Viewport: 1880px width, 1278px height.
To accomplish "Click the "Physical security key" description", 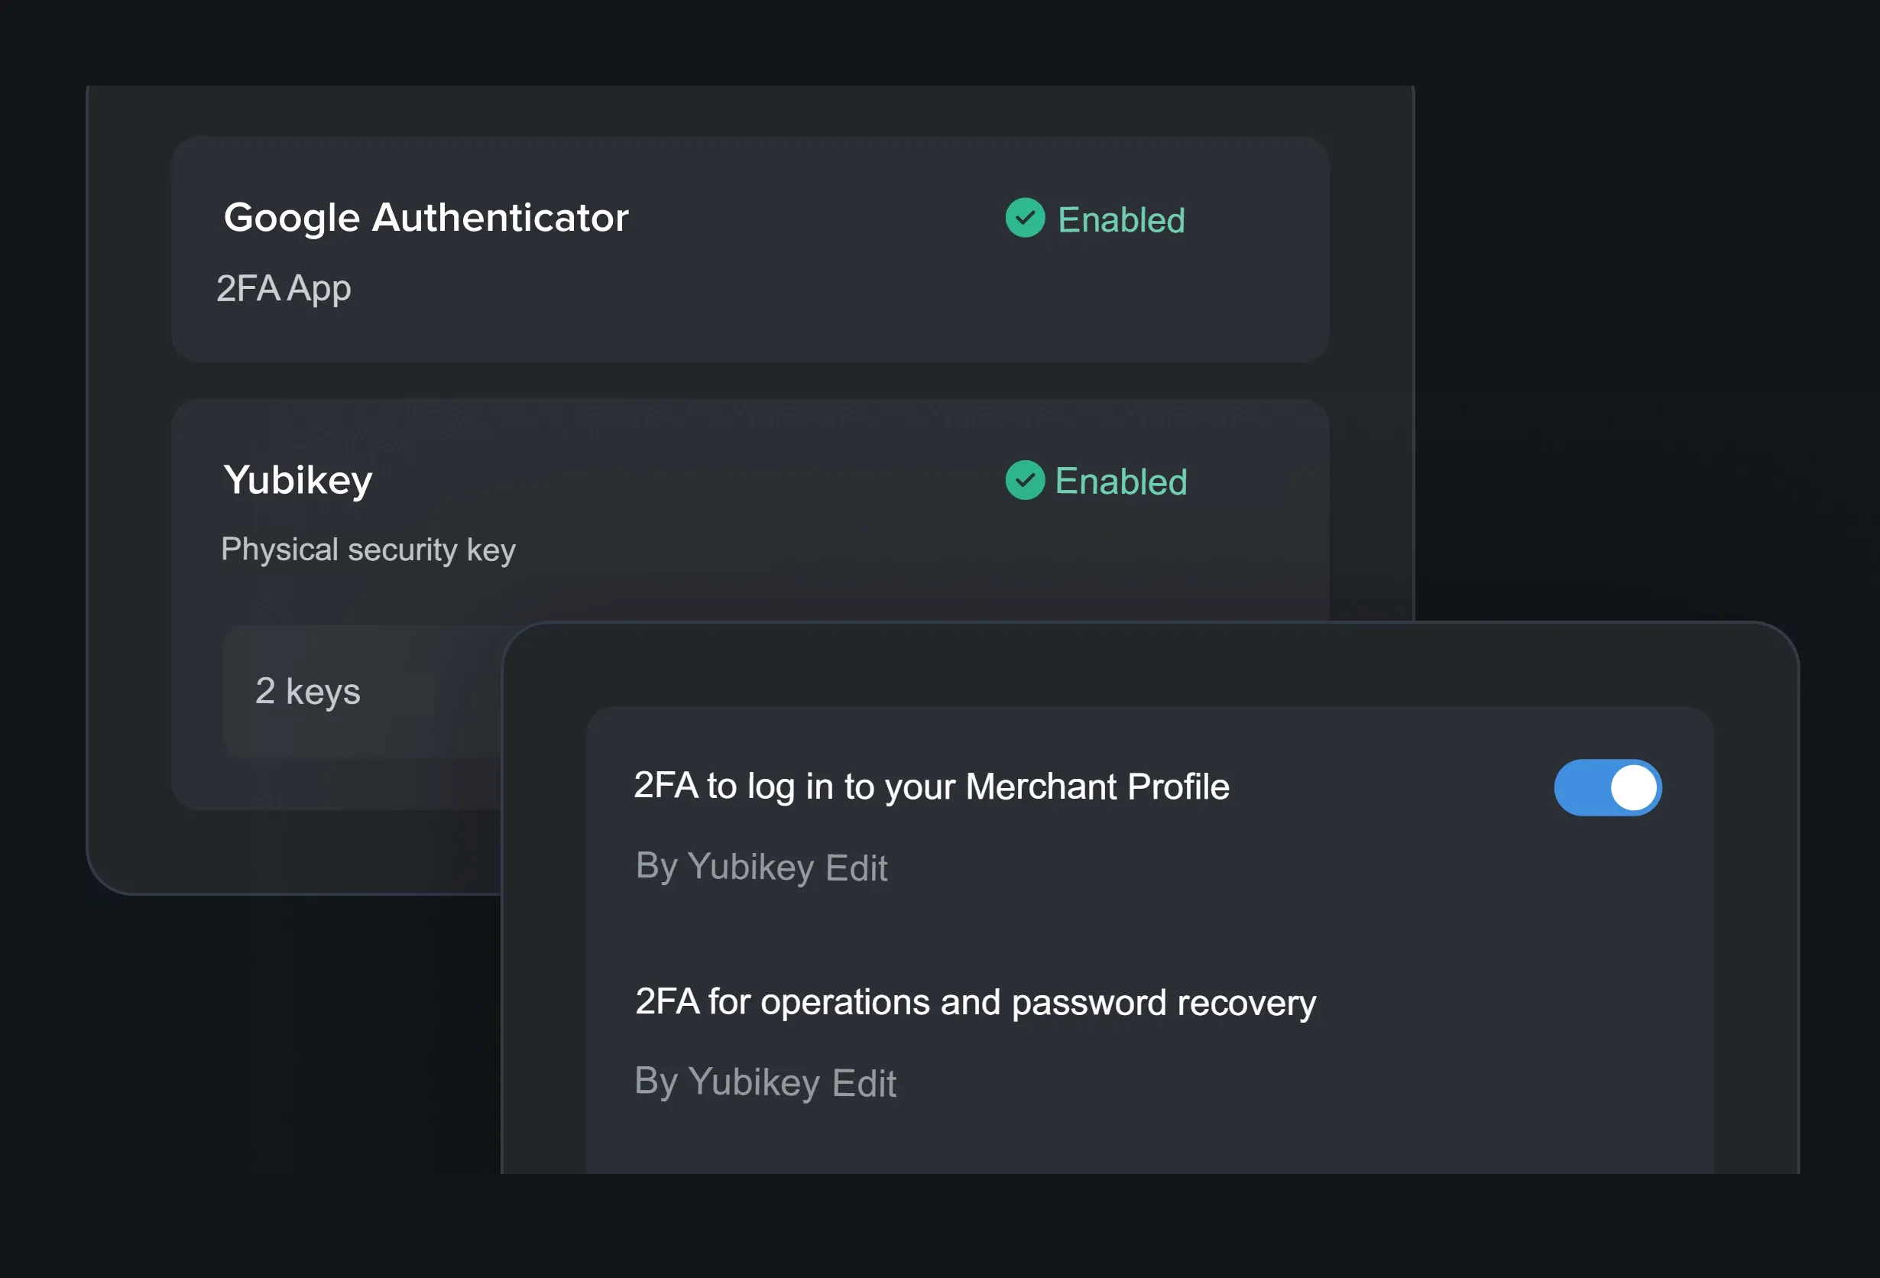I will (x=368, y=550).
